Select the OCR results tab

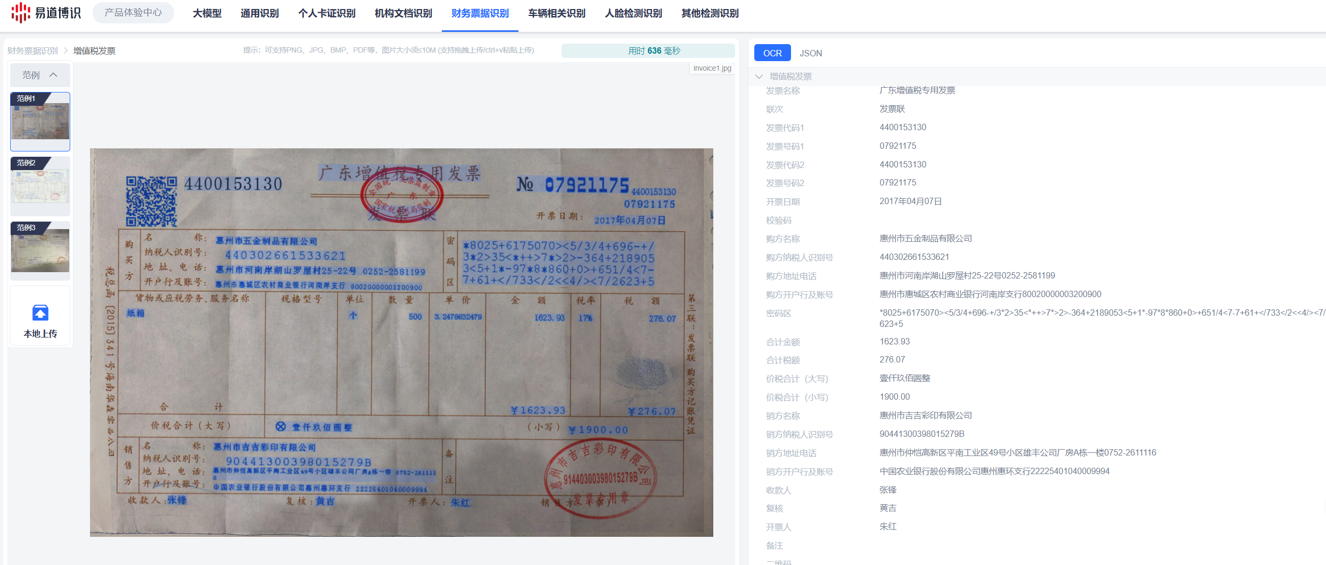click(x=772, y=53)
